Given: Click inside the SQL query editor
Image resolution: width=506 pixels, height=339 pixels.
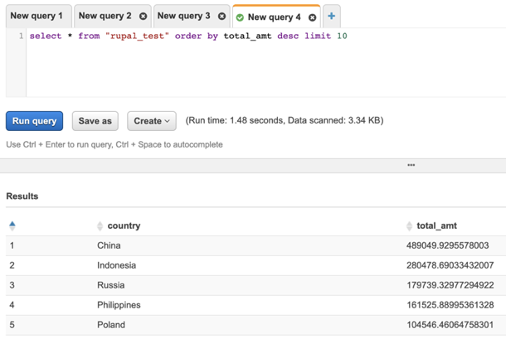Looking at the screenshot, I should (266, 63).
